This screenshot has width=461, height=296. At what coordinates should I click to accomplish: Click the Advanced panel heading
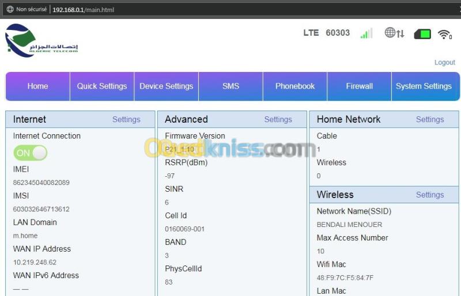coord(186,119)
